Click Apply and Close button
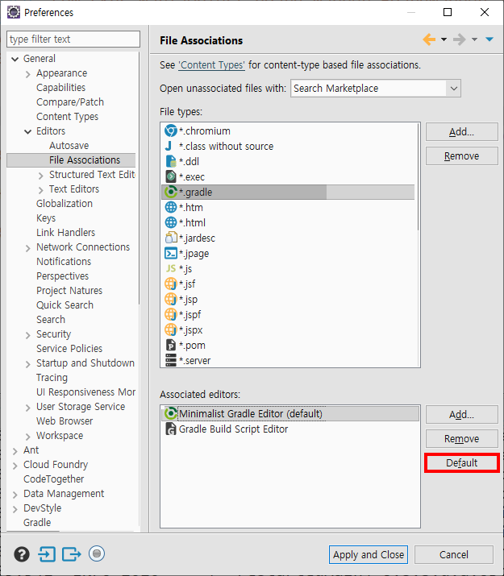The width and height of the screenshot is (504, 576). click(x=369, y=554)
